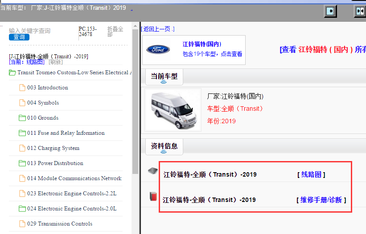Click the 返回上一页 back link

coord(158,29)
